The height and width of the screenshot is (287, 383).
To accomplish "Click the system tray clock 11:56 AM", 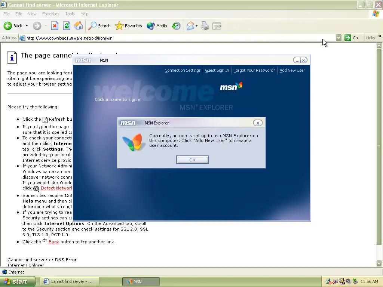I will click(369, 281).
